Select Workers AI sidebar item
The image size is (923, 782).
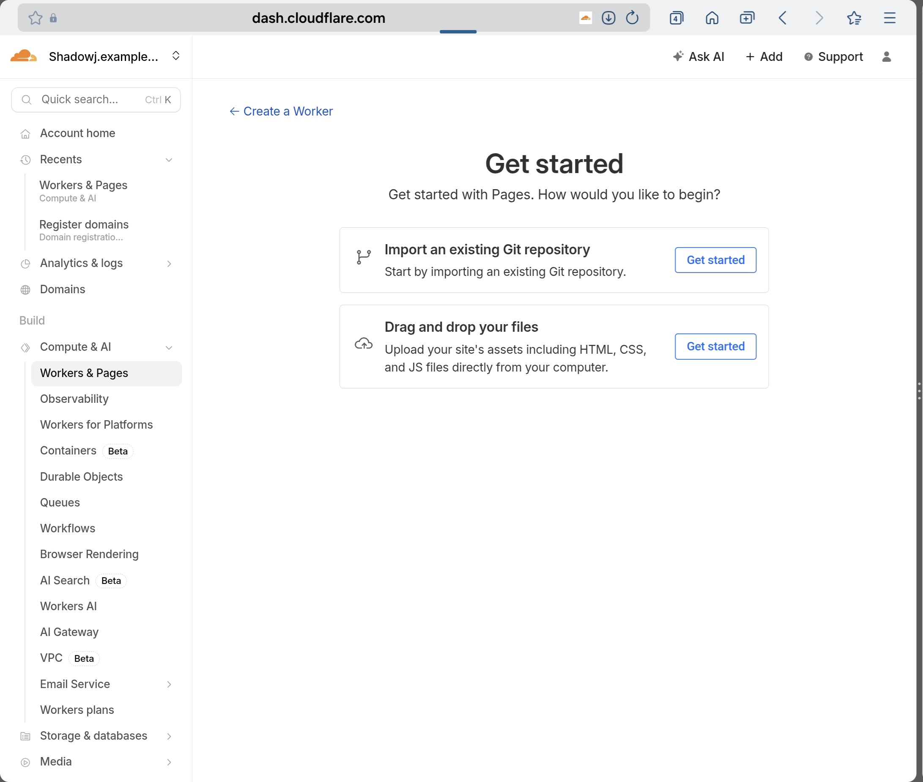tap(68, 606)
